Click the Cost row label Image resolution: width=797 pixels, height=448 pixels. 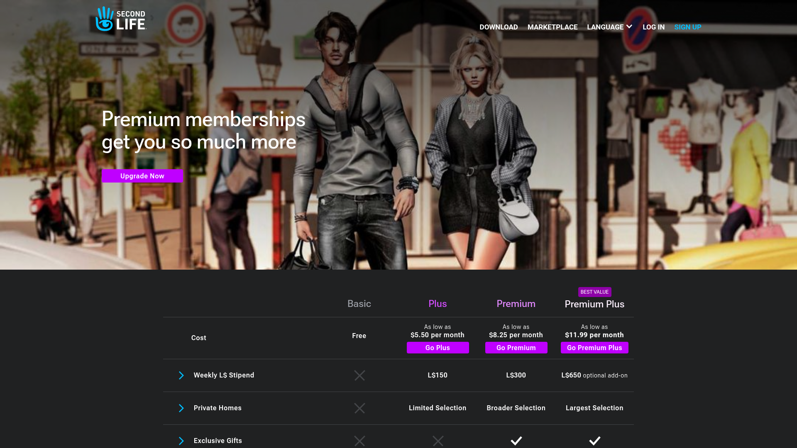tap(198, 338)
